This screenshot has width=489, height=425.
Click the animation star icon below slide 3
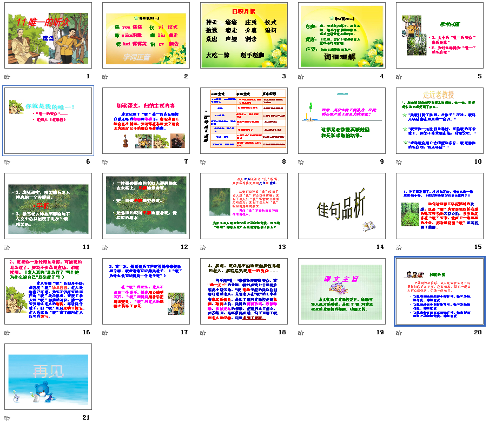pyautogui.click(x=203, y=77)
